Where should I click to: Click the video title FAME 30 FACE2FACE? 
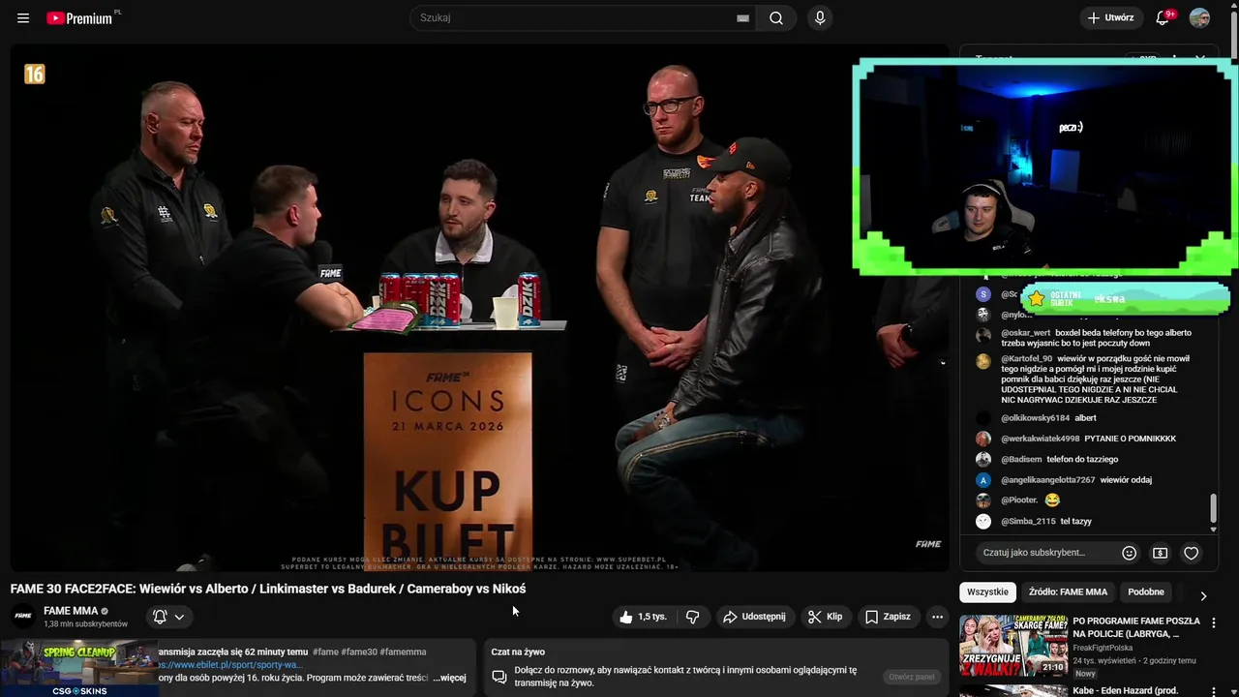pos(268,589)
